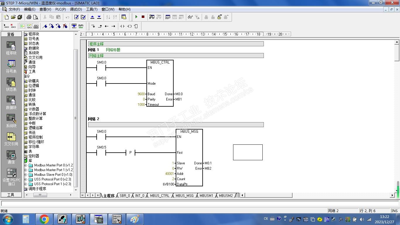Open a project using the open folder icon
Image resolution: width=400 pixels, height=225 pixels.
tap(13, 17)
